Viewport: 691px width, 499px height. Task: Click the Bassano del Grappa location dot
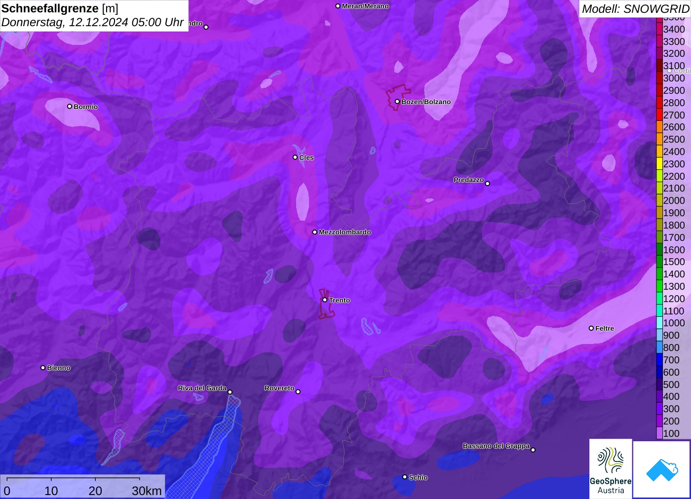(x=533, y=450)
